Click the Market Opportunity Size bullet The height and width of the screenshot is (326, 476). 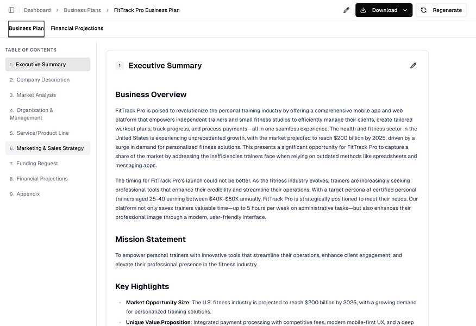[x=271, y=307]
